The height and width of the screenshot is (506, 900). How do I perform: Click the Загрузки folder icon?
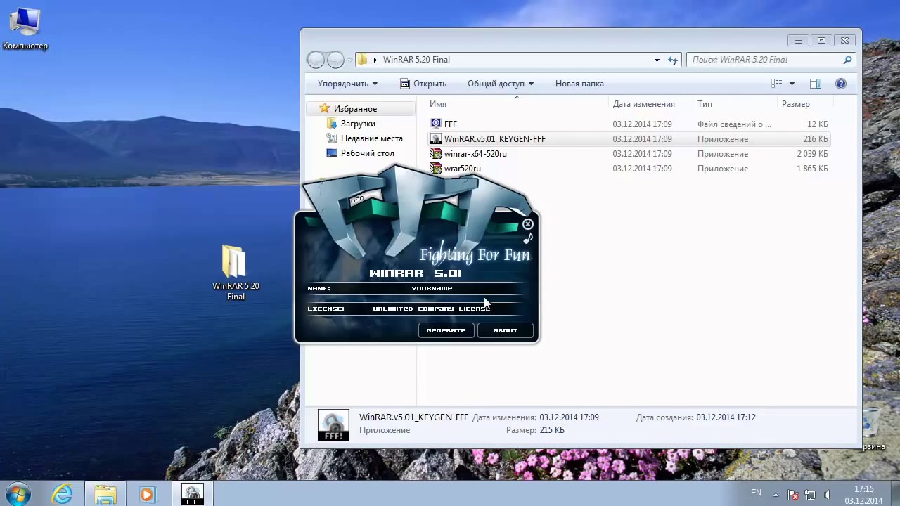(333, 124)
